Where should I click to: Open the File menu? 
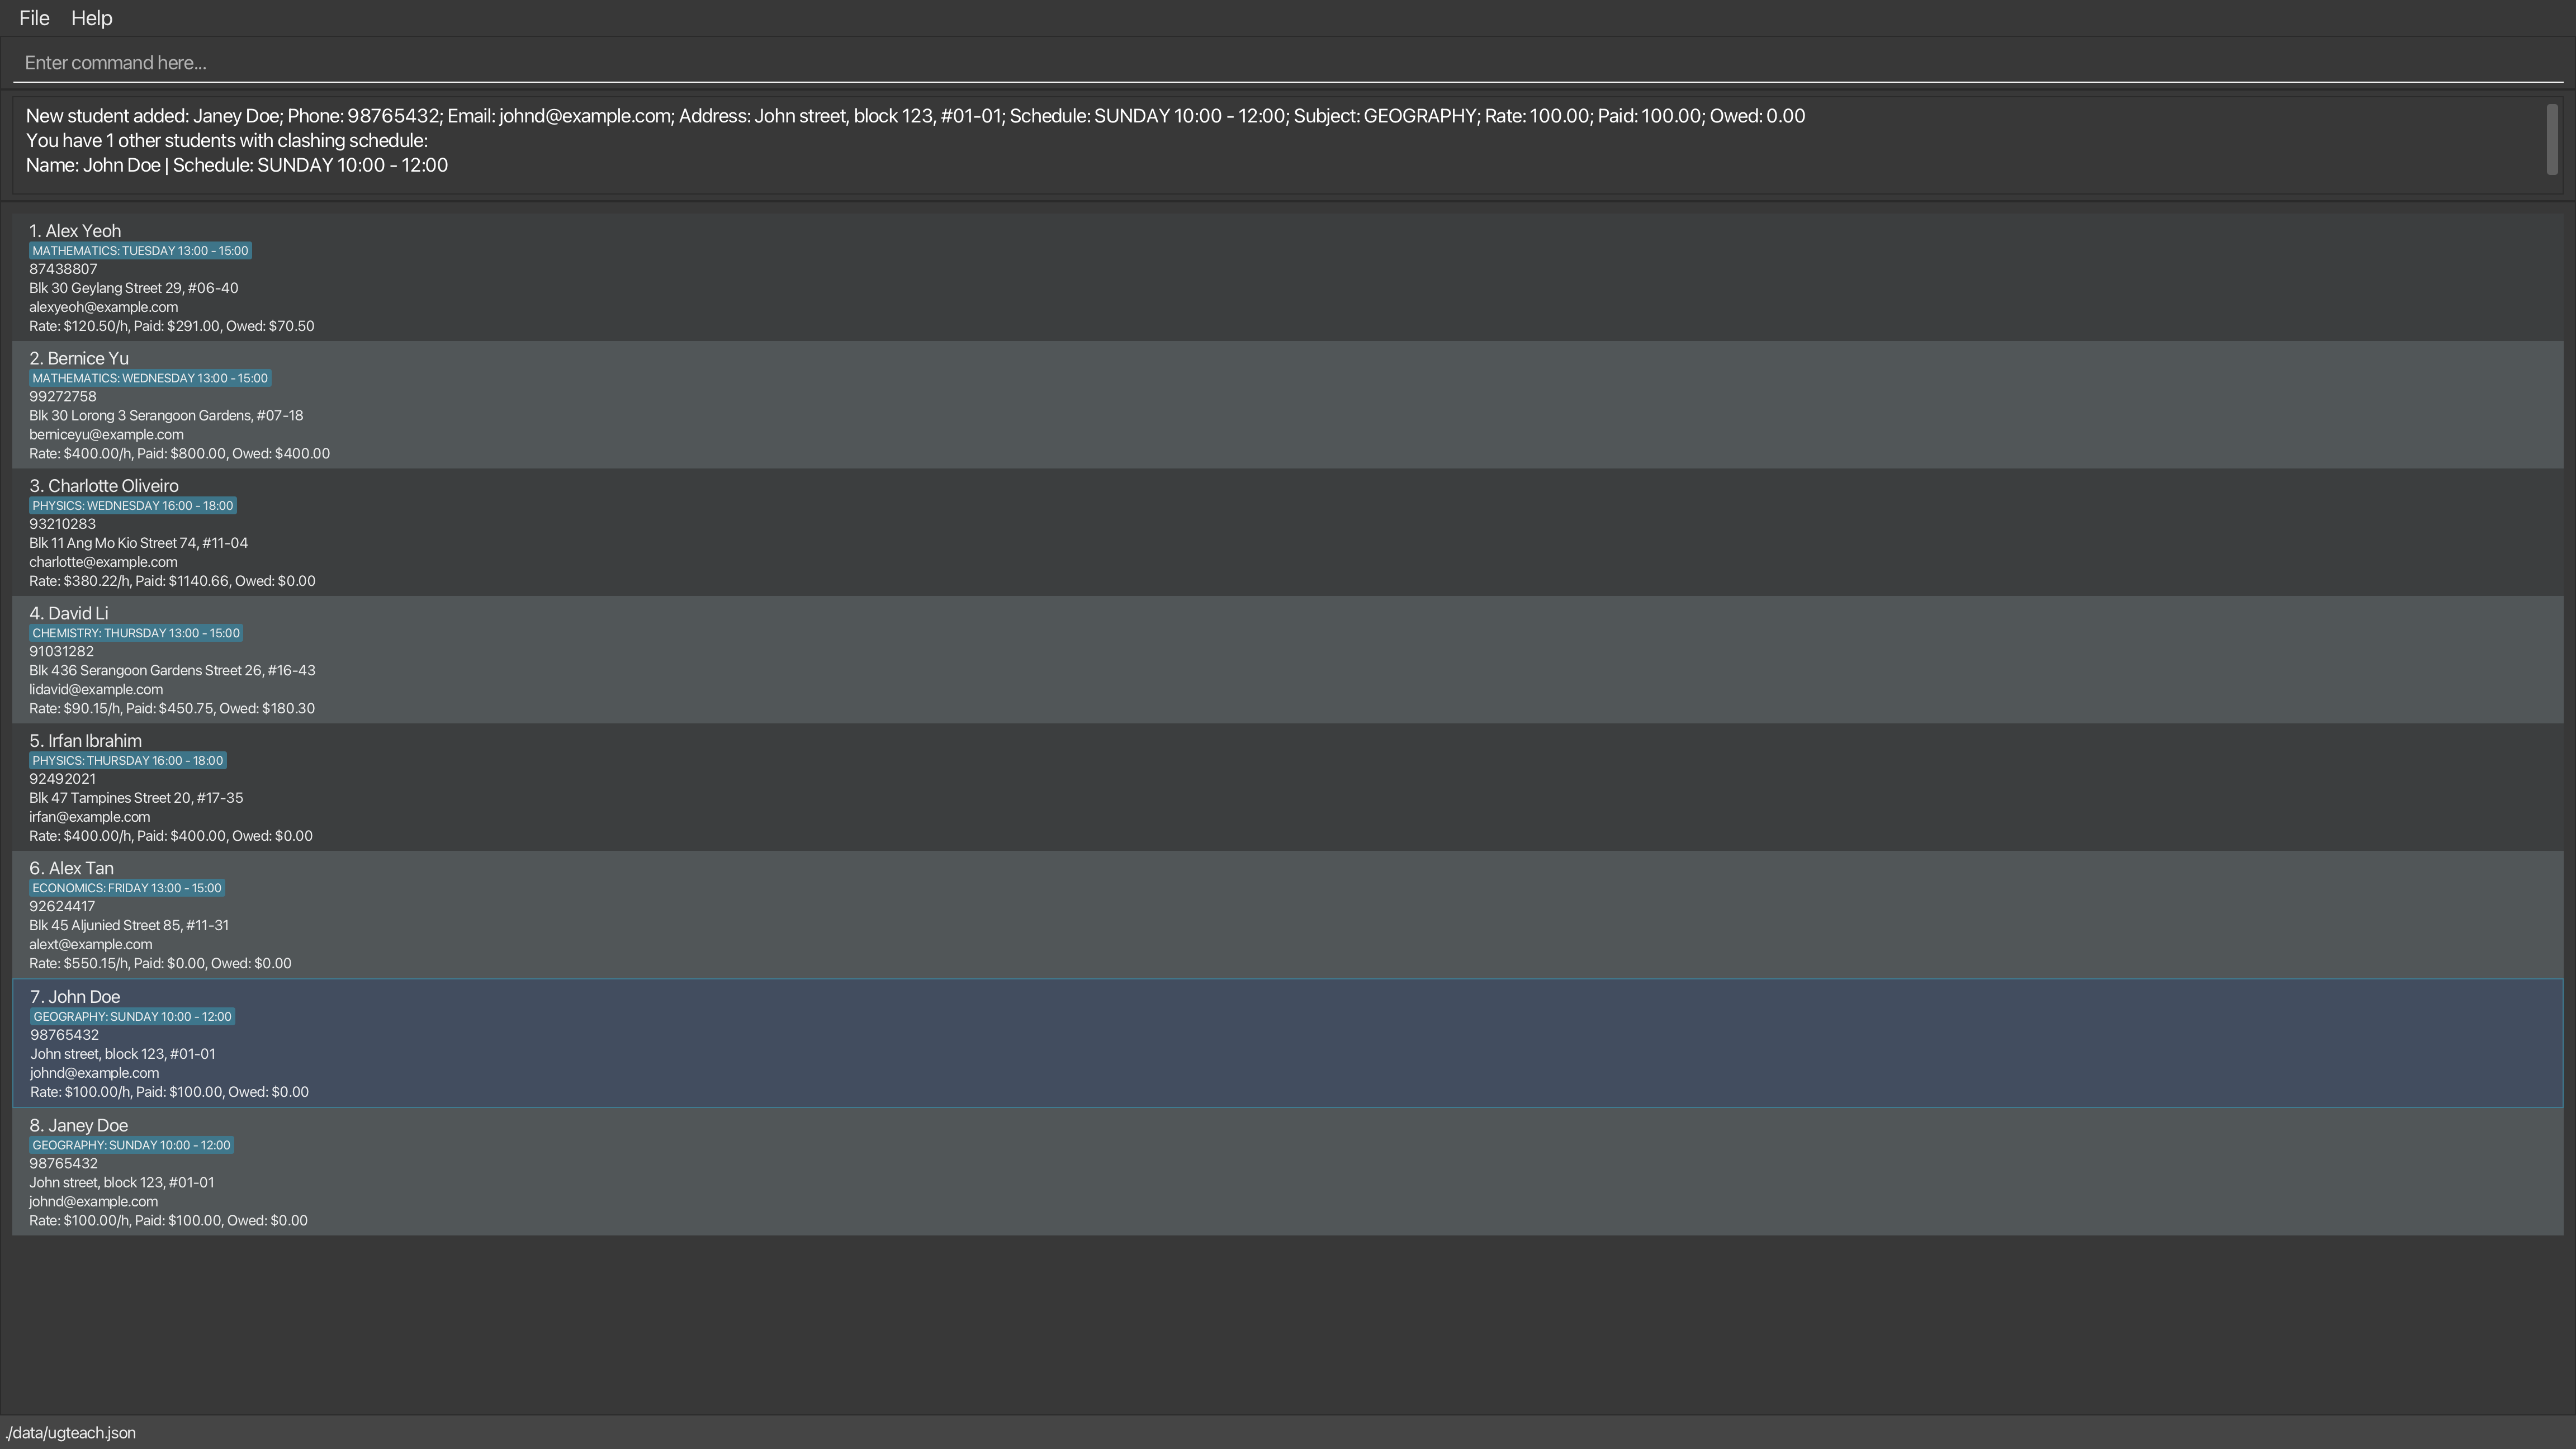pos(34,18)
